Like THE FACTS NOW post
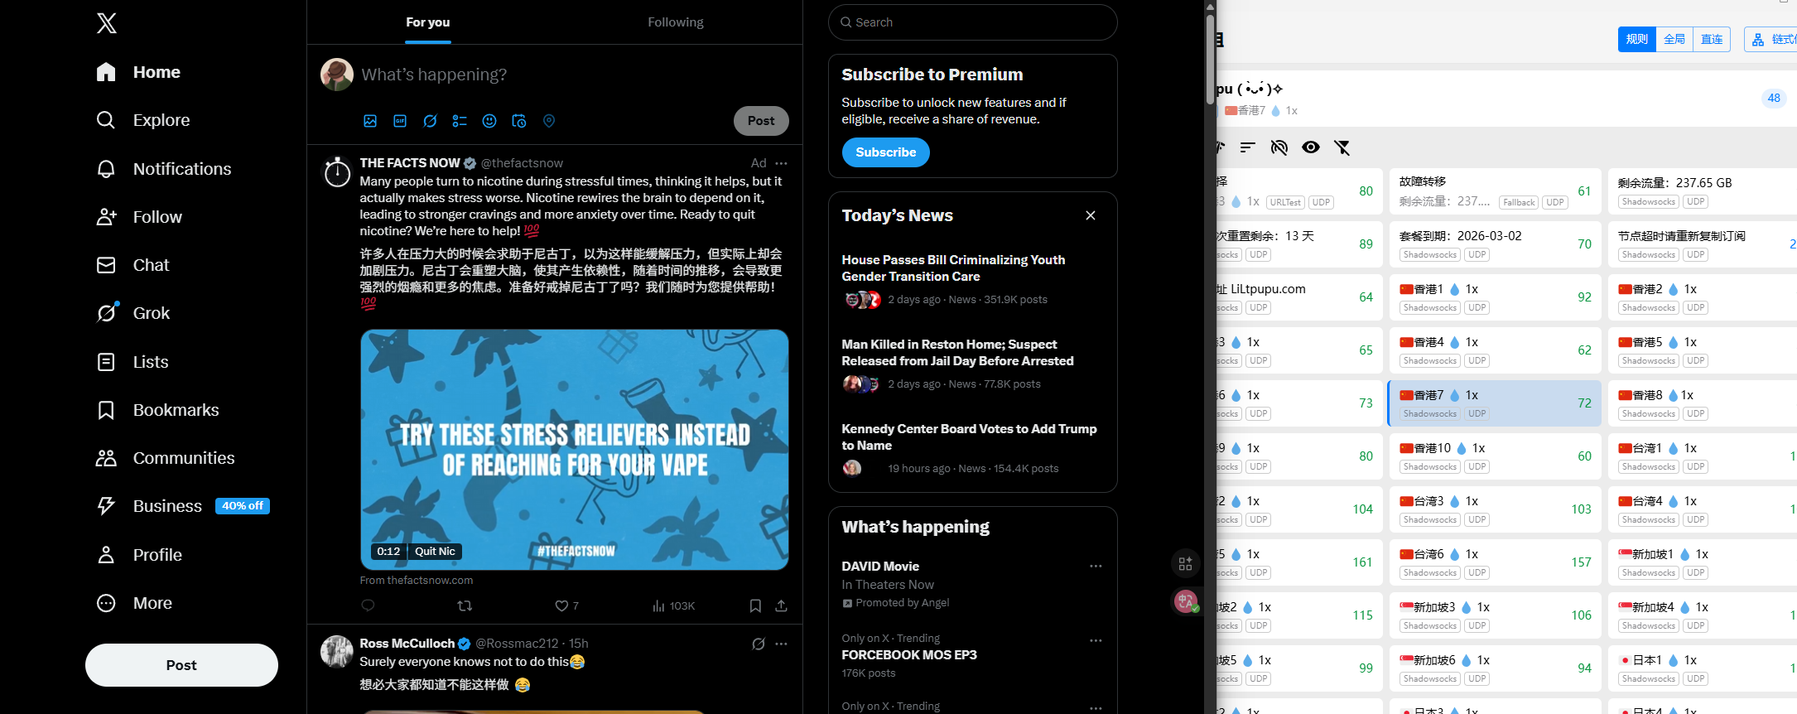The width and height of the screenshot is (1797, 714). 561,606
